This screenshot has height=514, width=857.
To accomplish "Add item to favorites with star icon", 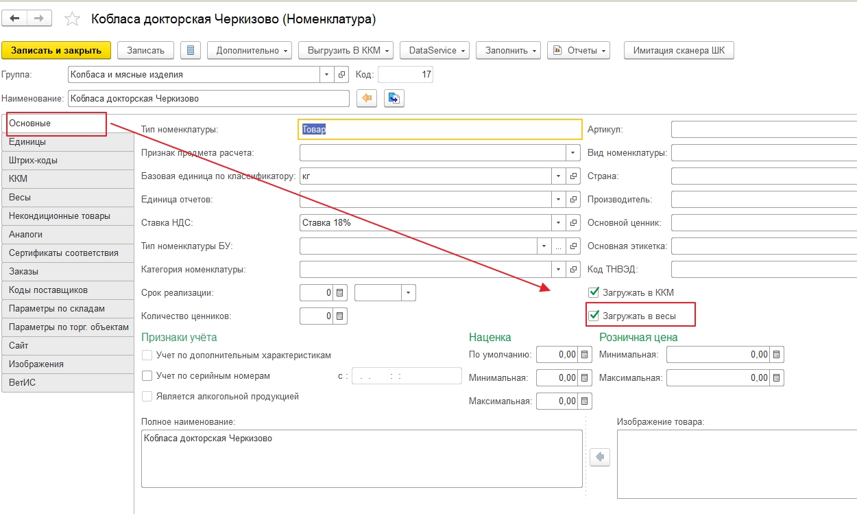I will tap(72, 19).
